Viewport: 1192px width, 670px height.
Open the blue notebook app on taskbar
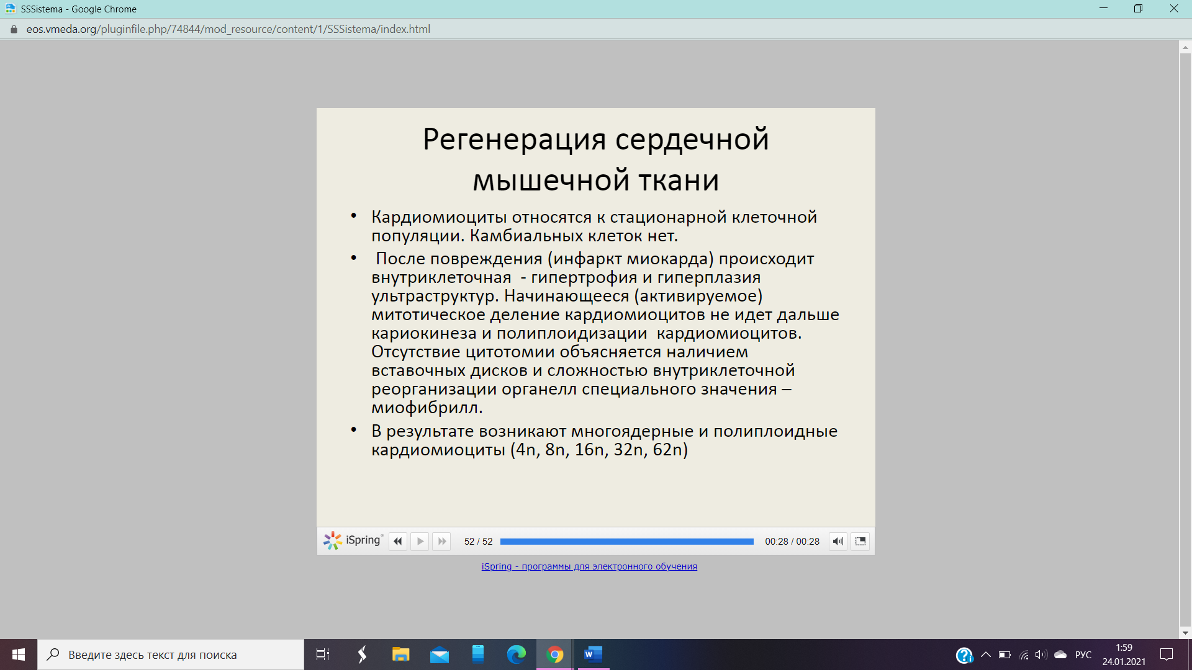click(478, 654)
